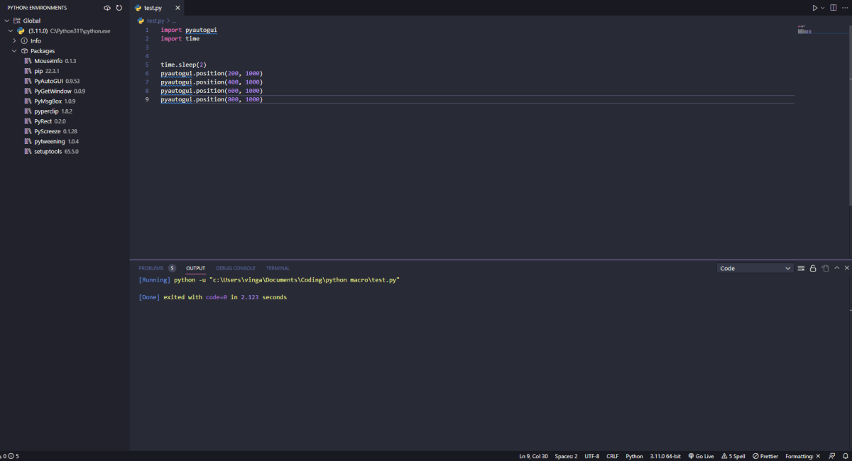Switch to the TERMINAL panel tab
Screen dimensions: 852x461
pyautogui.click(x=278, y=268)
